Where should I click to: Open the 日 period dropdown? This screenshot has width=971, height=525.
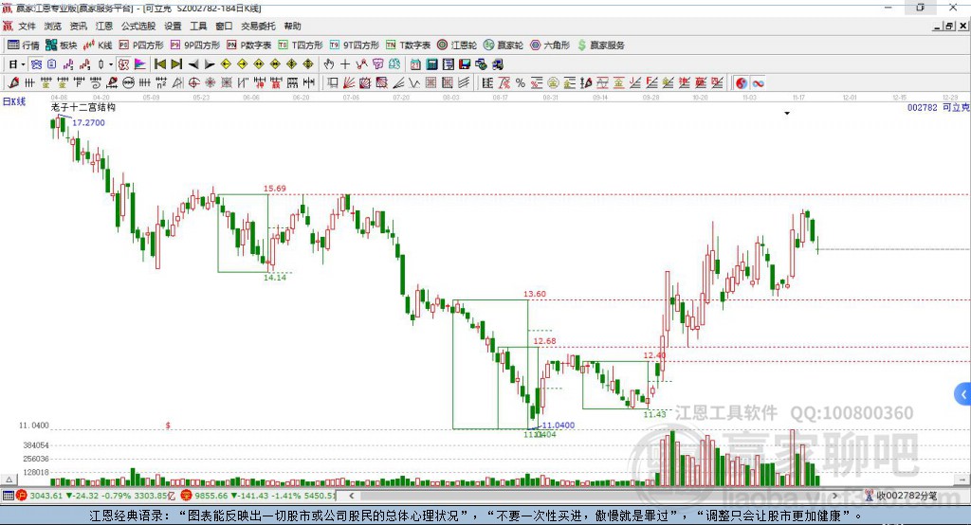(x=17, y=63)
